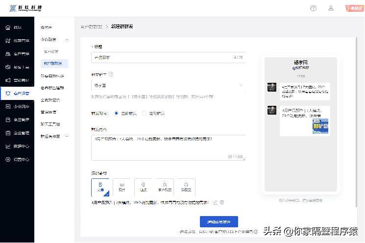This screenshot has width=365, height=243.
Task: Open the home icon in dark sidebar
Action: 8,27
